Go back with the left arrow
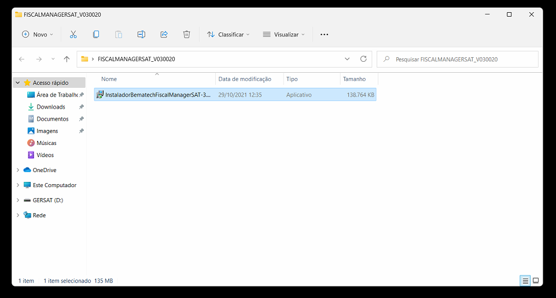 pyautogui.click(x=21, y=59)
